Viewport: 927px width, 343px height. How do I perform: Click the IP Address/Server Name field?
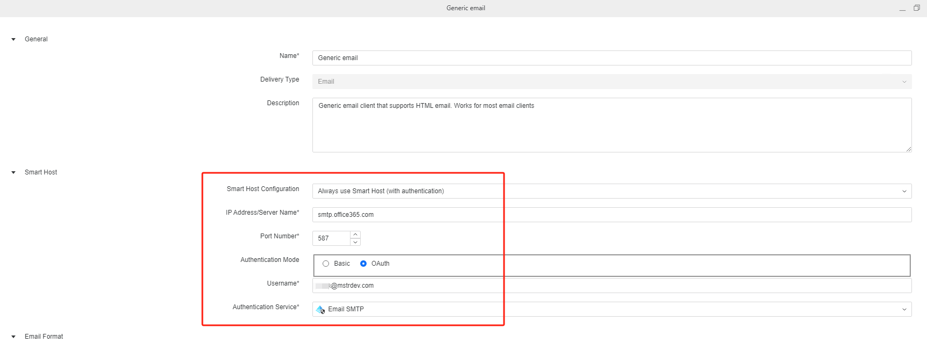611,215
